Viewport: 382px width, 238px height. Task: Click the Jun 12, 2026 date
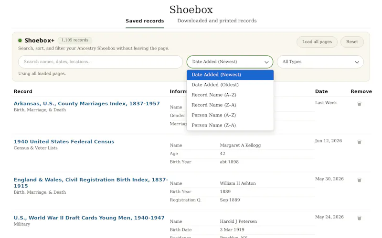pos(329,141)
